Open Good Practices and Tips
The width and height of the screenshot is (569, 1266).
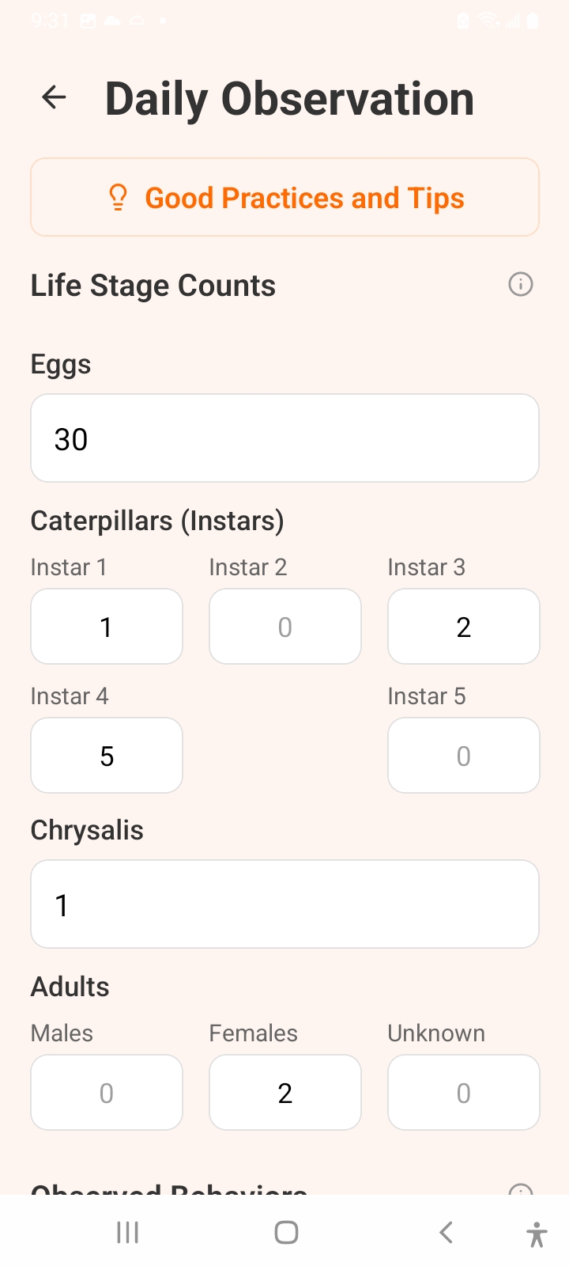point(304,198)
